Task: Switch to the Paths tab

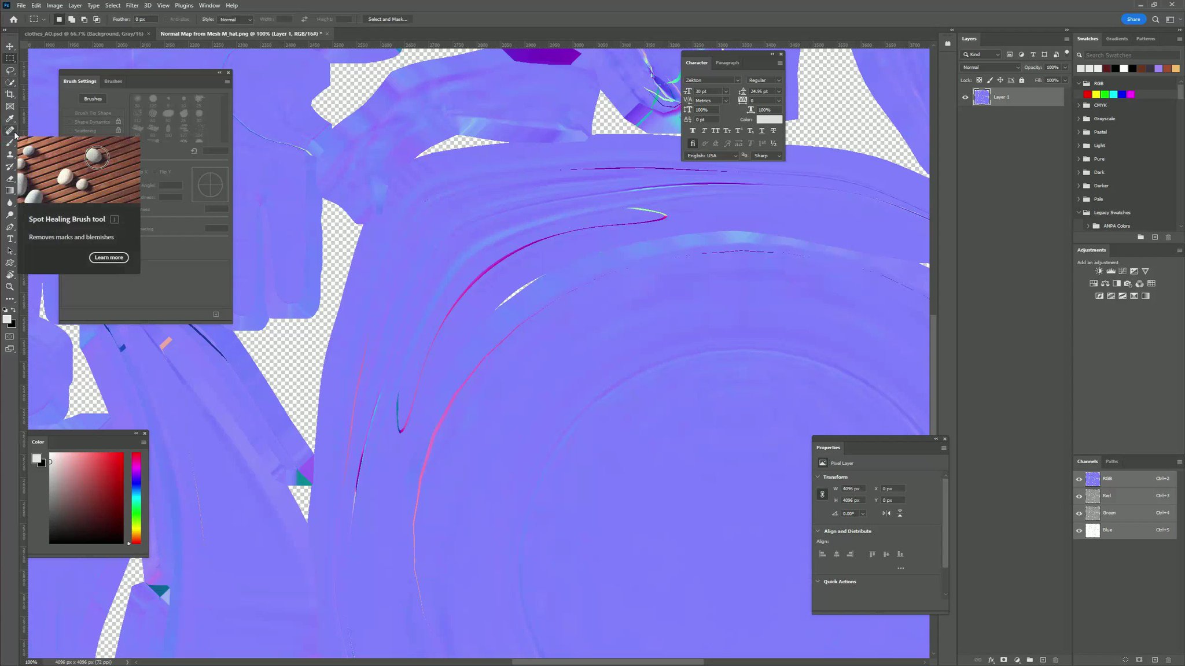Action: [x=1112, y=461]
